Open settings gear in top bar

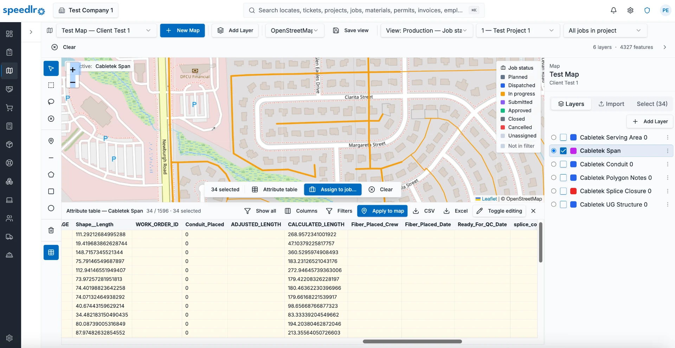point(630,10)
